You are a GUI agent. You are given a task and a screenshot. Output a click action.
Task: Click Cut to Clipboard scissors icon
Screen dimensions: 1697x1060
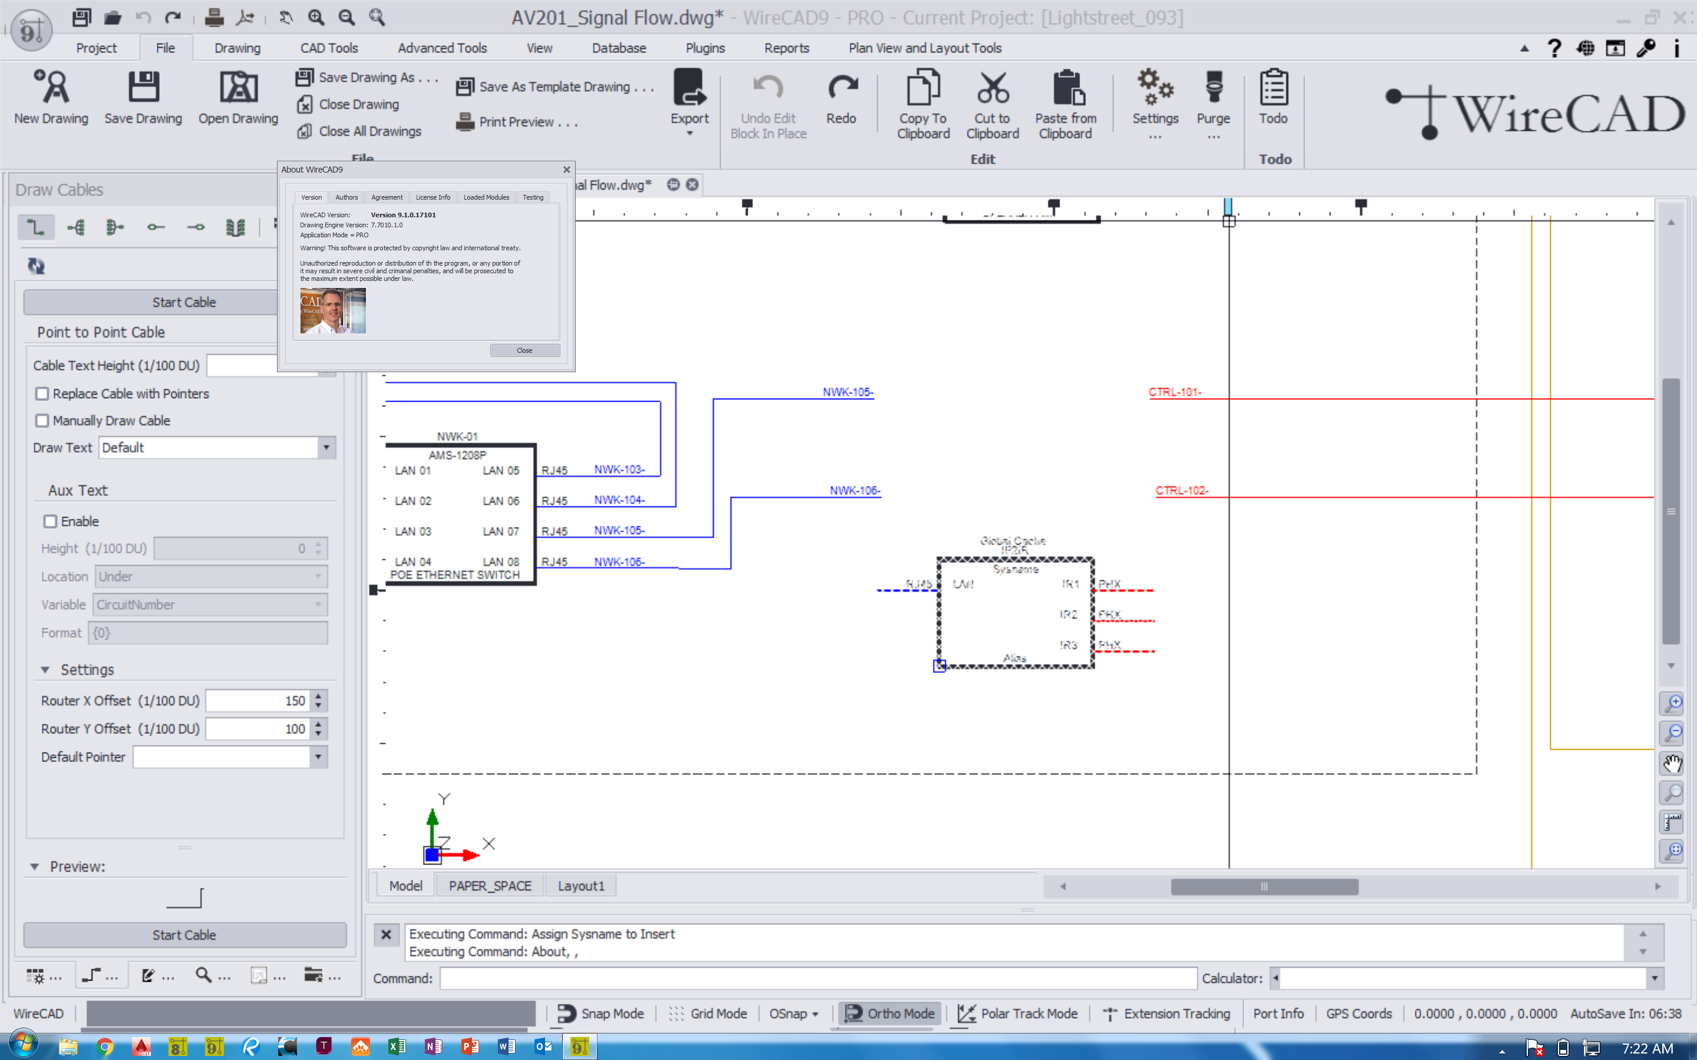pyautogui.click(x=992, y=87)
